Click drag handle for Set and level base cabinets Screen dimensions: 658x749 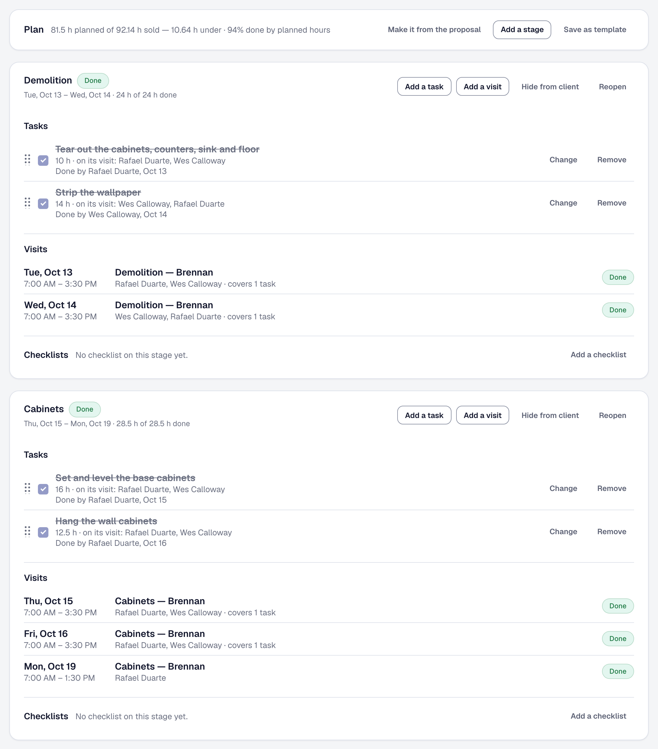pyautogui.click(x=27, y=488)
